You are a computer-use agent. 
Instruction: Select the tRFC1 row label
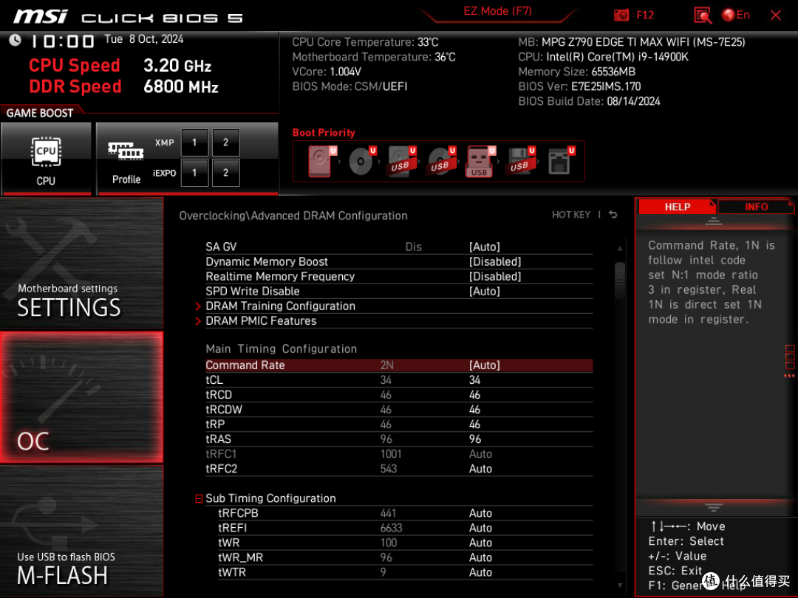(x=221, y=453)
